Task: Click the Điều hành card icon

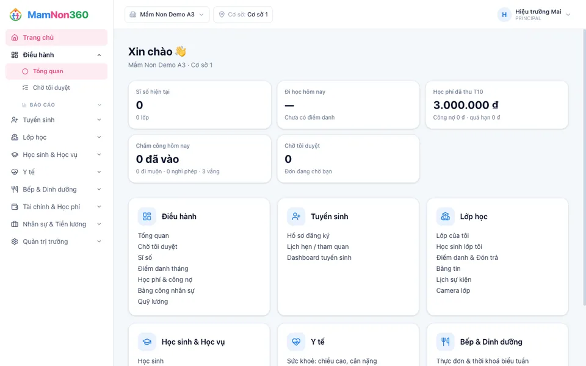Action: tap(147, 217)
